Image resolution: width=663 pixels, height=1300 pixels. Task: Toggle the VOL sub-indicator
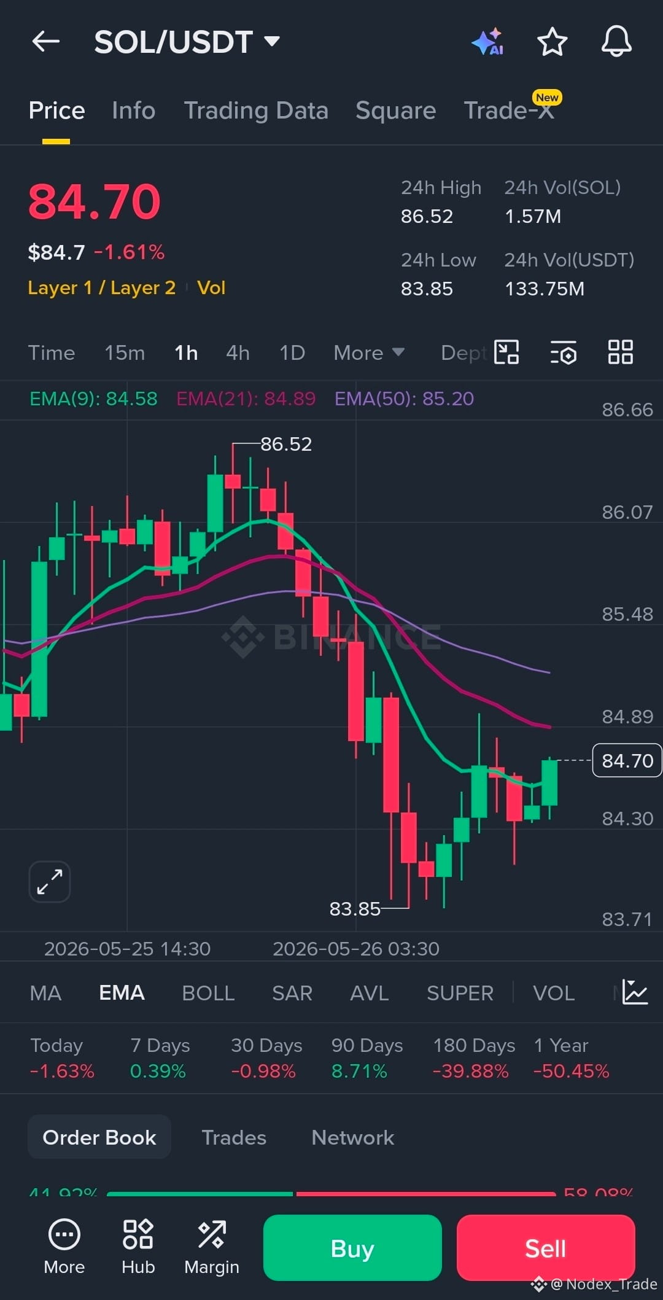[x=554, y=993]
